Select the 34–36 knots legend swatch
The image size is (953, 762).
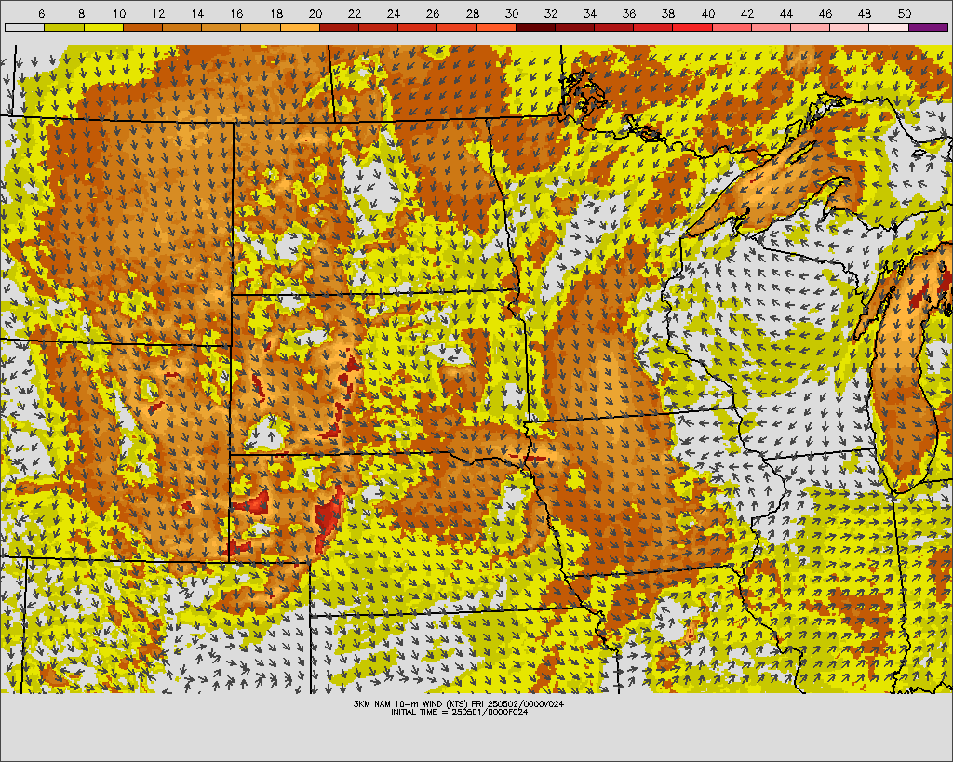pos(614,27)
